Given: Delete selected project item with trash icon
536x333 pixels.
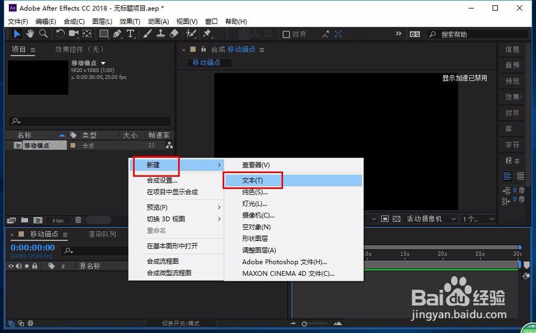Looking at the screenshot, I should coord(78,220).
